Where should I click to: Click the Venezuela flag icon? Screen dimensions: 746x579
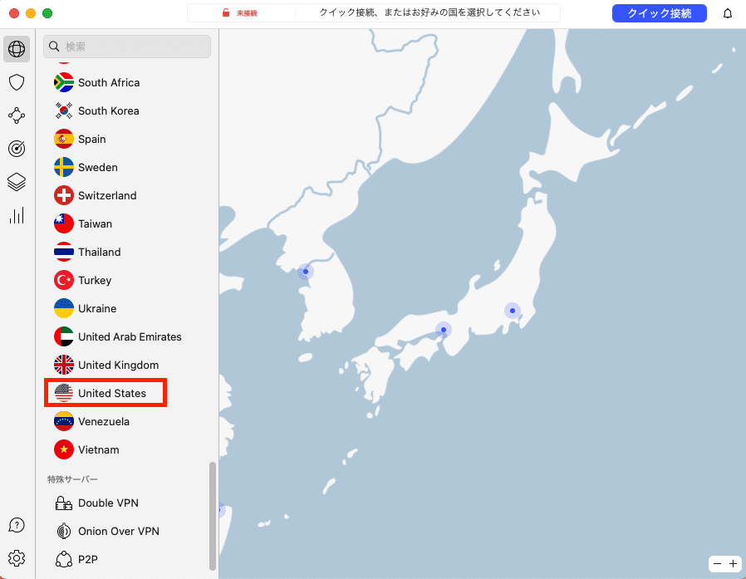[x=64, y=421]
